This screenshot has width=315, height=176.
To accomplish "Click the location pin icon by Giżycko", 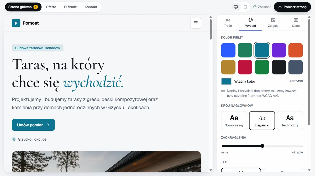I will pyautogui.click(x=14, y=139).
